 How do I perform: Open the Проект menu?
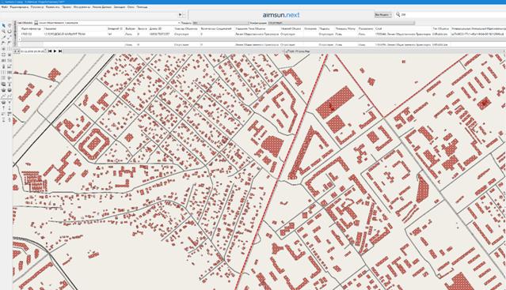[67, 7]
